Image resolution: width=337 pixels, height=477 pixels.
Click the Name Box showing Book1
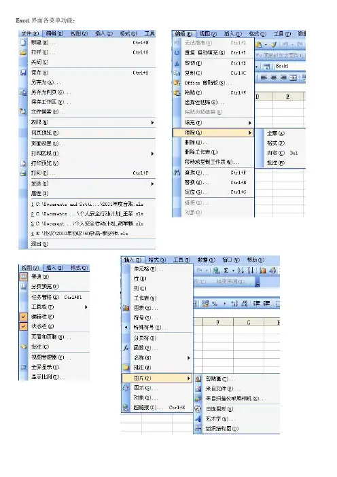(x=289, y=66)
